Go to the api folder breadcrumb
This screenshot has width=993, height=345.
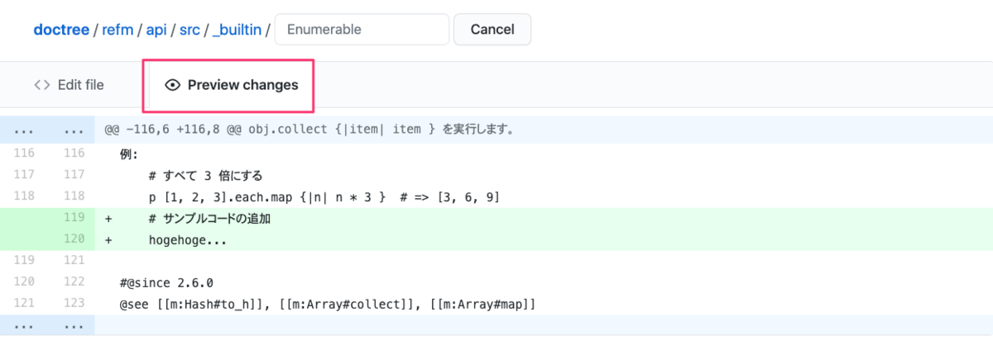pos(157,30)
